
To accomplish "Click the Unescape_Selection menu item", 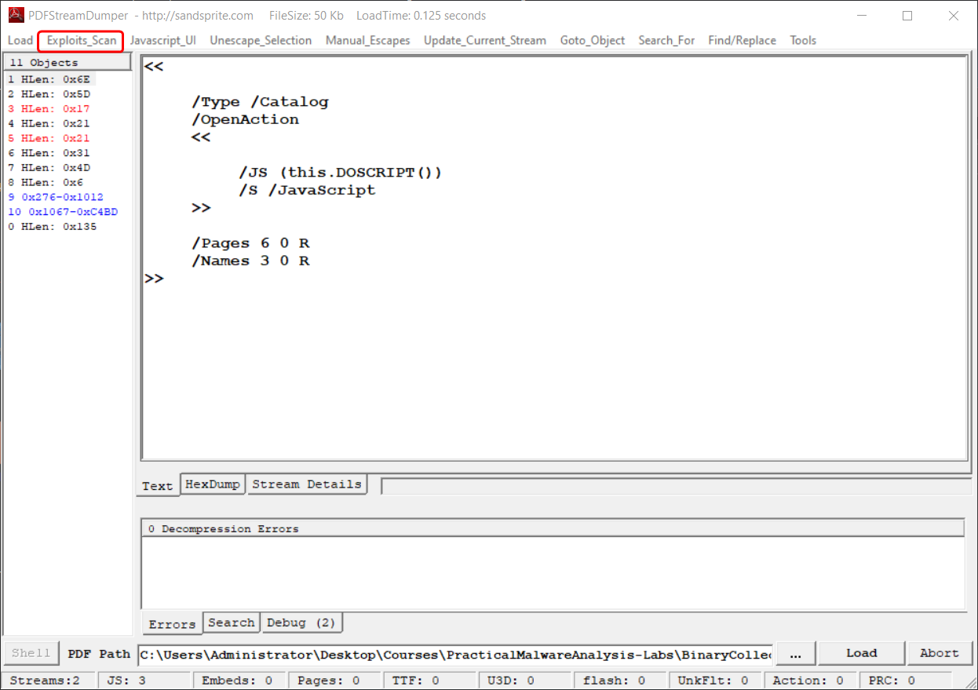I will click(261, 40).
